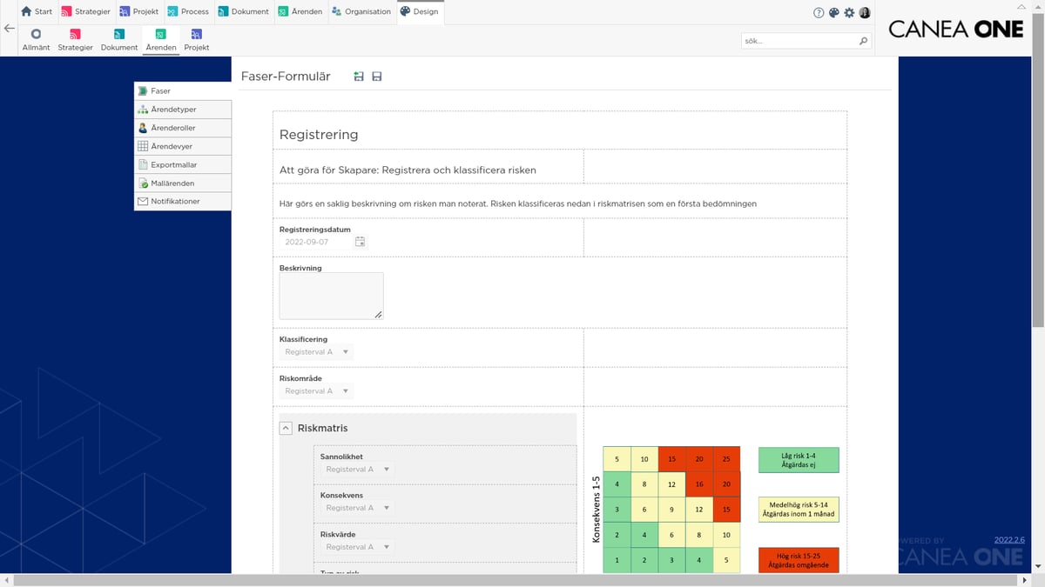This screenshot has width=1045, height=587.
Task: Open the theme palette picker
Action: (833, 12)
